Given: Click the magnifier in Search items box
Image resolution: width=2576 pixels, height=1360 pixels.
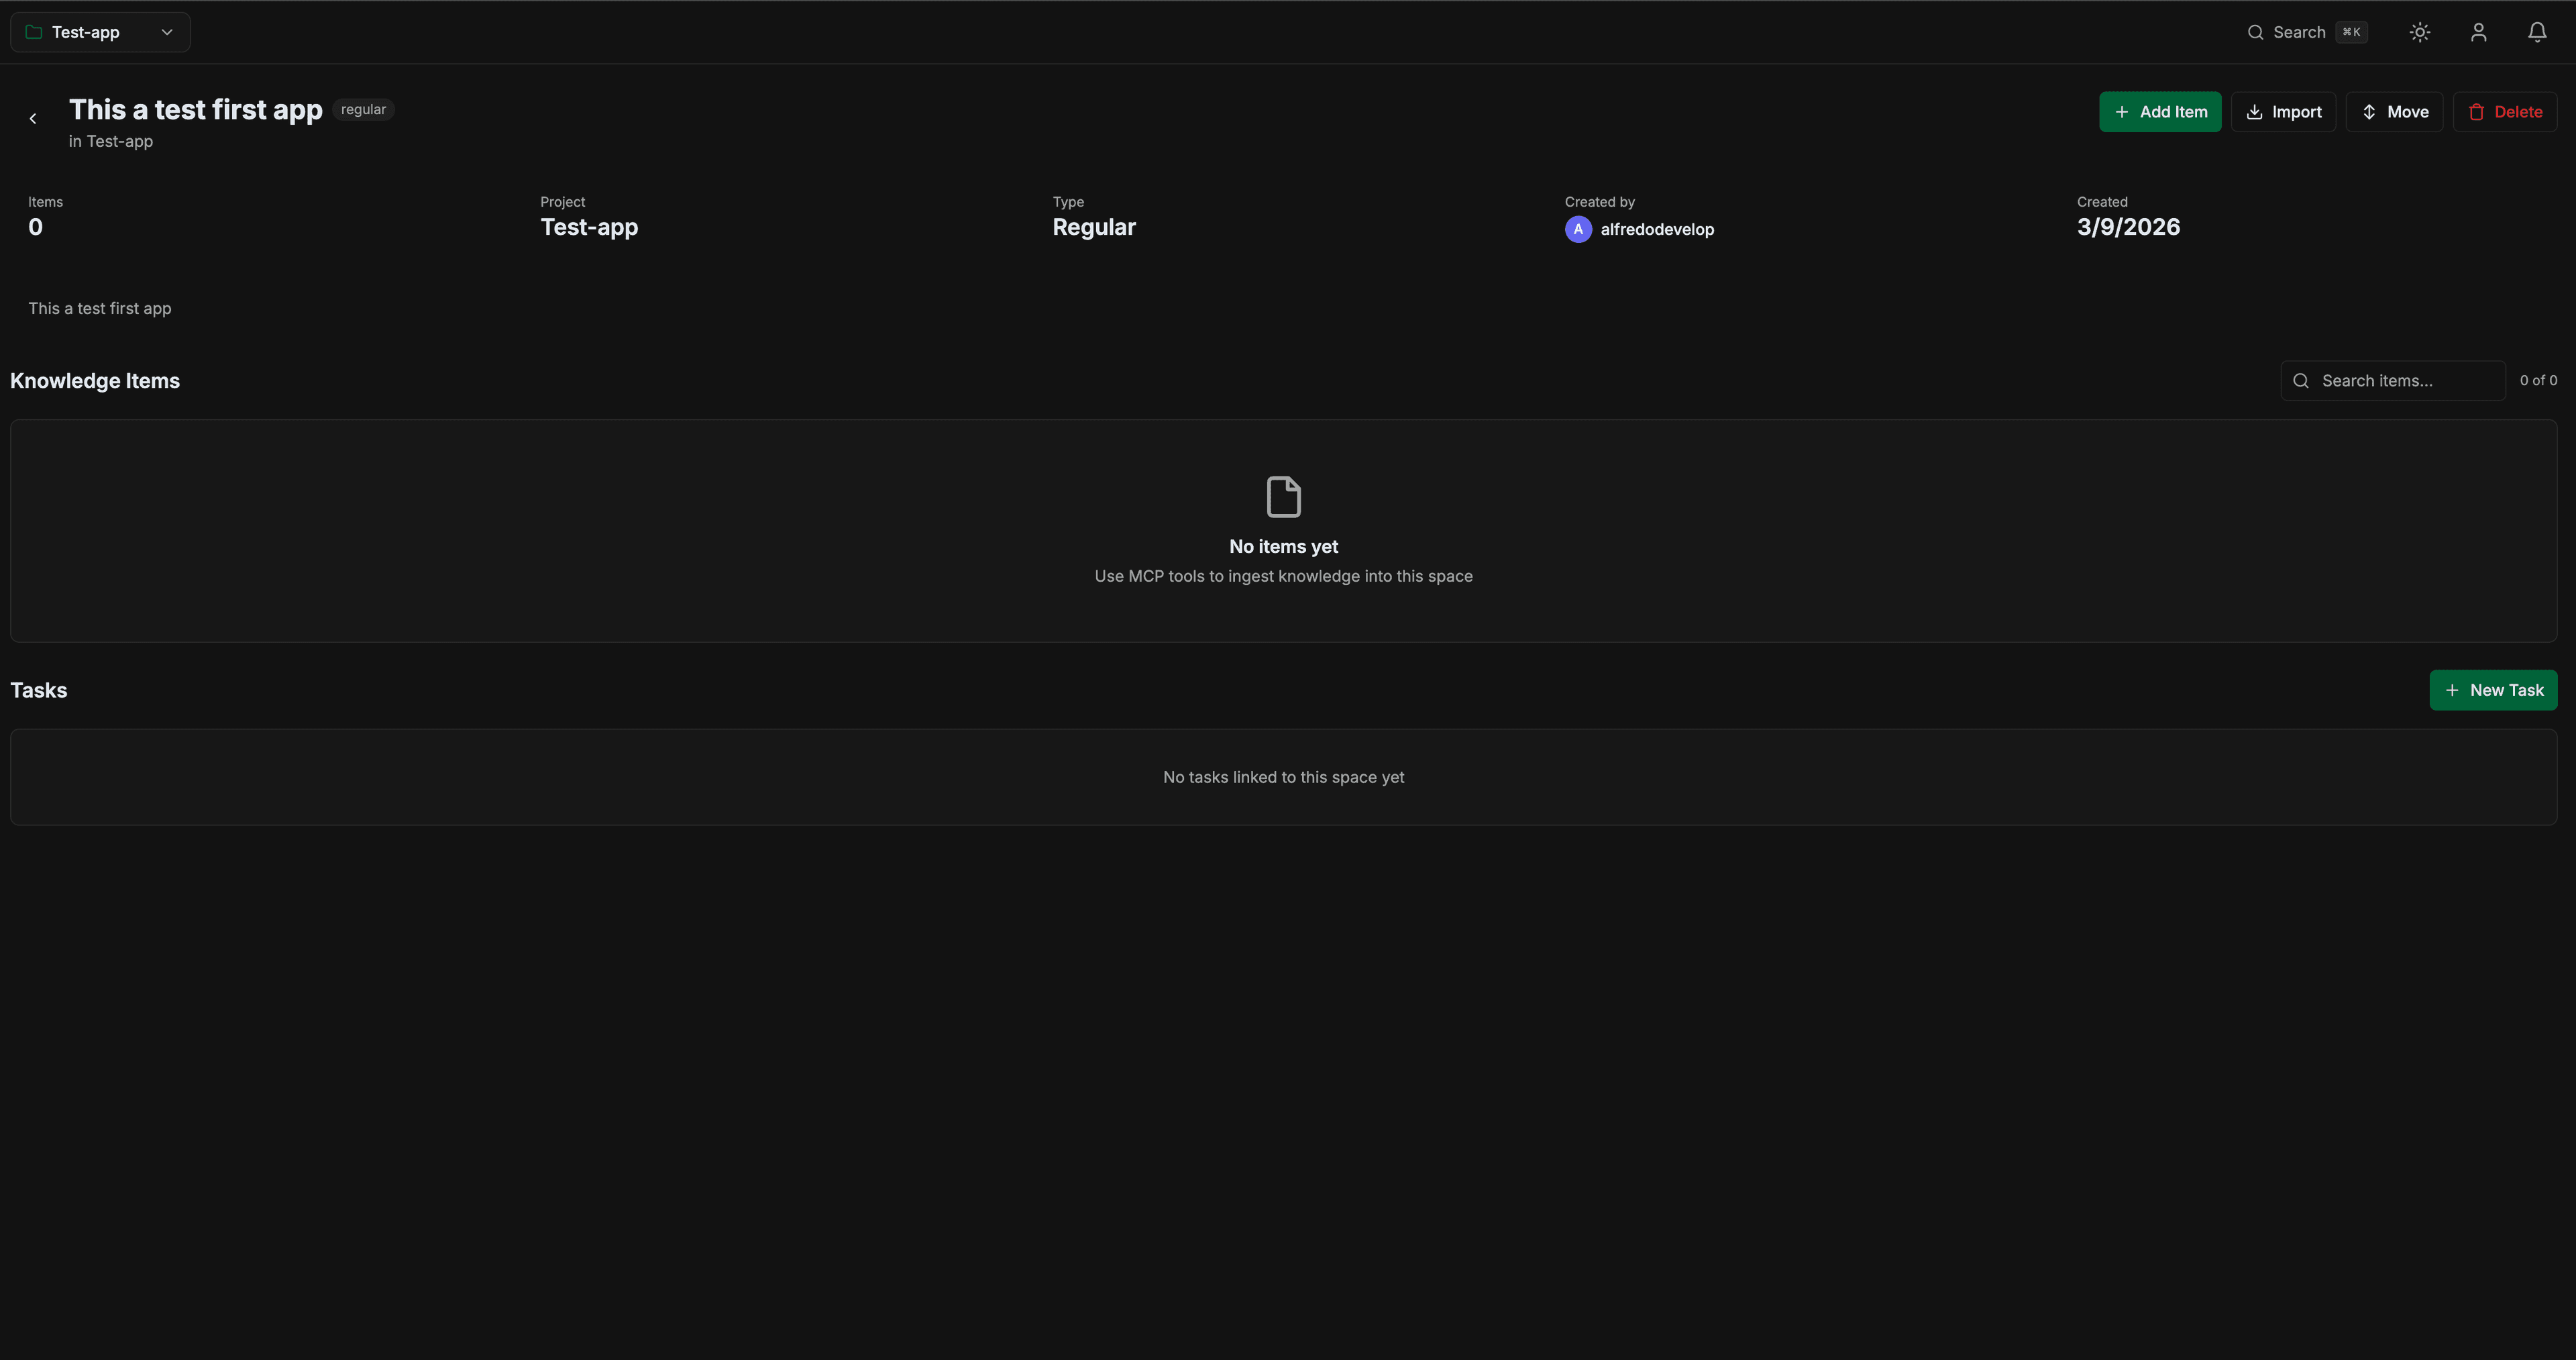Looking at the screenshot, I should tap(2301, 380).
